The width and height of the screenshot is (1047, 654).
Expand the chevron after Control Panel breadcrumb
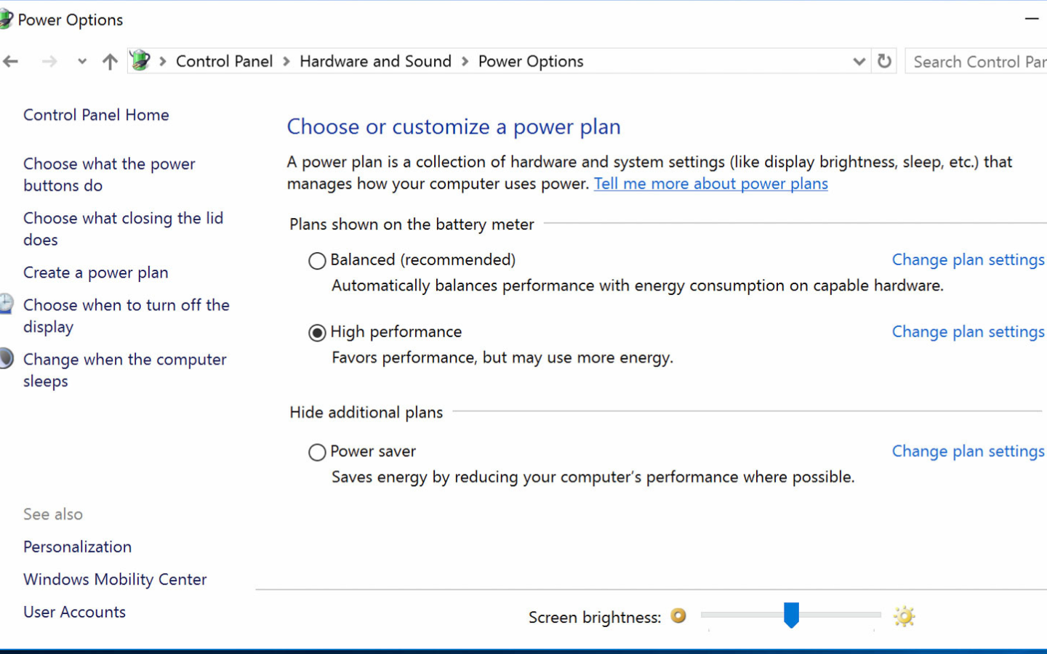[286, 62]
